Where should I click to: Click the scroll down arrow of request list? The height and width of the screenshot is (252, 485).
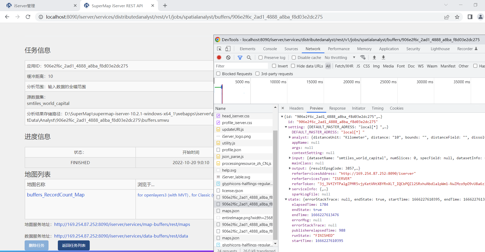275,244
